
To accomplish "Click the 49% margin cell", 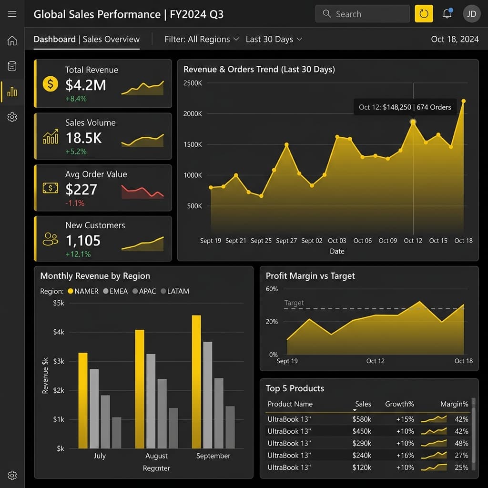I will [461, 443].
